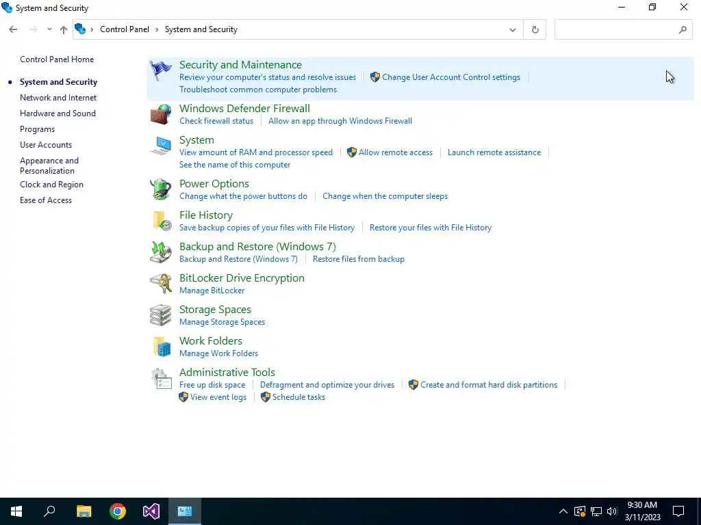The width and height of the screenshot is (701, 525).
Task: Click the Windows Defender Firewall brick wall icon
Action: click(160, 114)
